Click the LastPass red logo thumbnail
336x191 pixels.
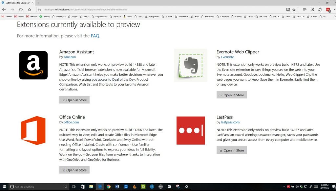(191, 131)
